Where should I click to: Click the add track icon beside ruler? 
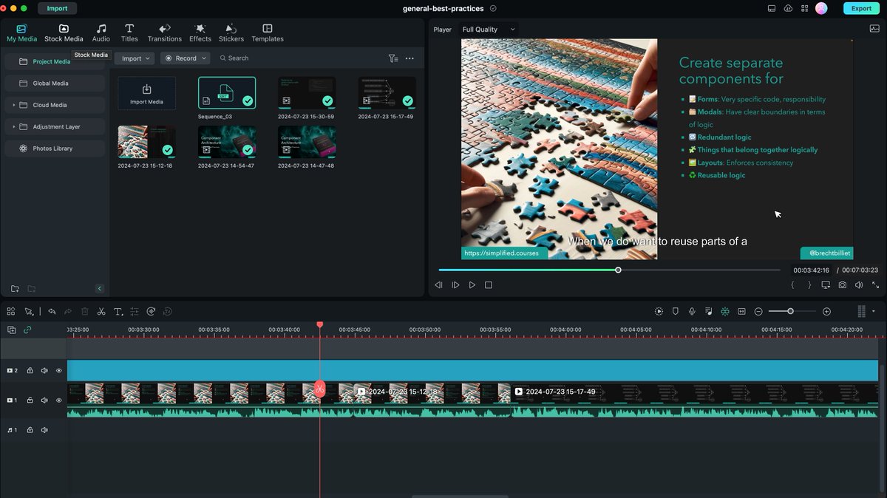pyautogui.click(x=11, y=330)
